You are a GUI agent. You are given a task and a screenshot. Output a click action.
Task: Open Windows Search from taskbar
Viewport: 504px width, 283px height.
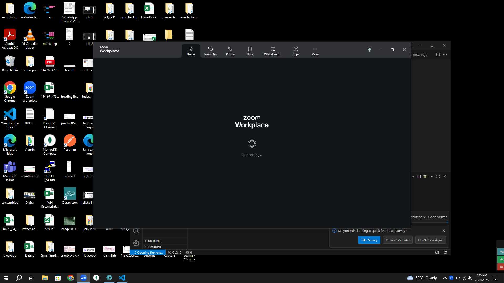(19, 278)
